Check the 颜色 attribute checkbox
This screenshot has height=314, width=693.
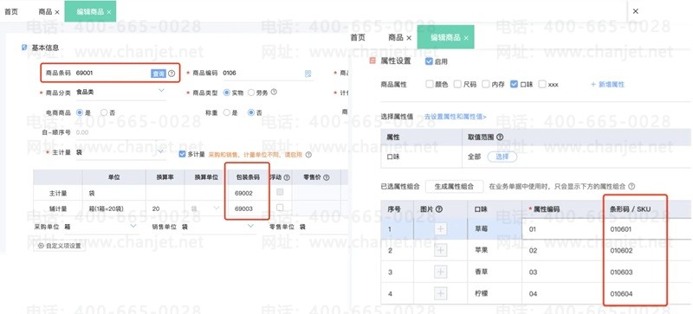coord(429,84)
